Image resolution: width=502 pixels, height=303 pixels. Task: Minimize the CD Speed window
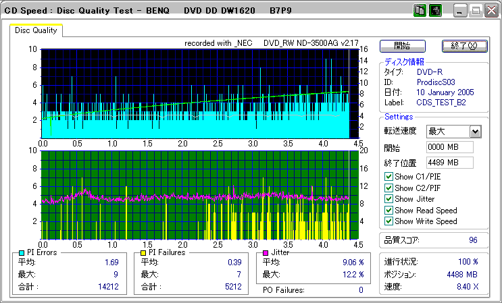(461, 11)
